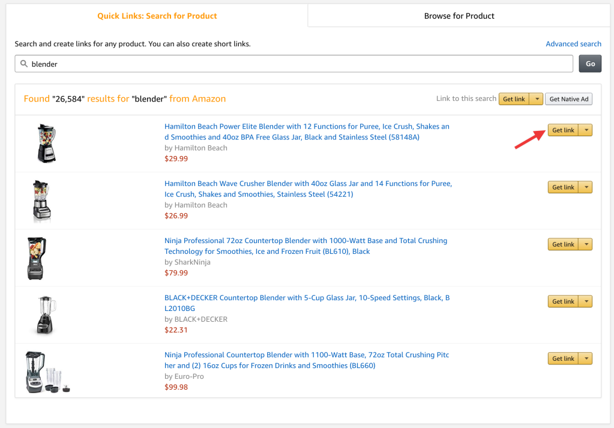Open the Hamilton Beach Power Elite blender thumbnail
The image size is (614, 428).
pos(47,143)
